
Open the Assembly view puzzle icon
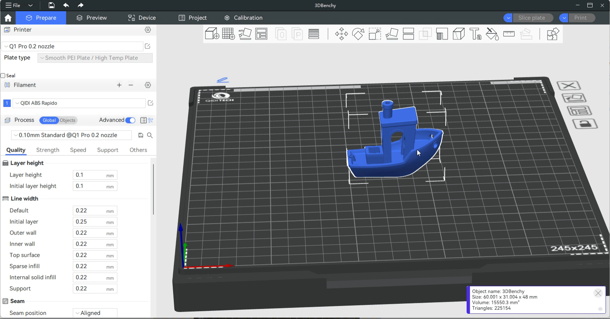tap(553, 34)
